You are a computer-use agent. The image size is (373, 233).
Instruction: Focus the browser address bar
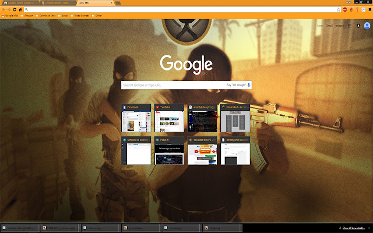tap(182, 9)
